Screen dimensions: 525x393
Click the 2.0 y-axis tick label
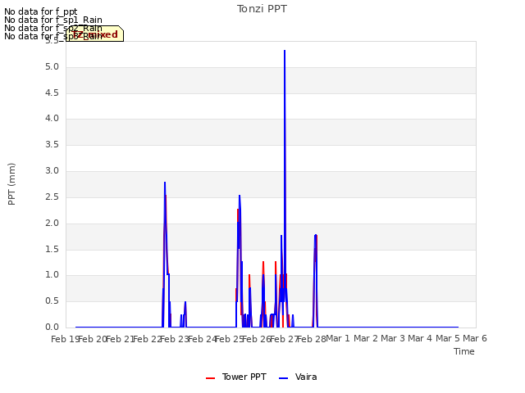coord(52,224)
